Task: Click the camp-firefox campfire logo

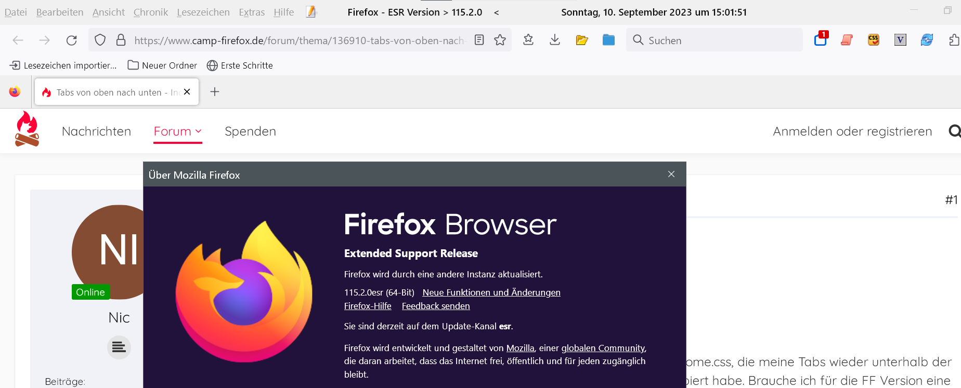Action: [27, 129]
